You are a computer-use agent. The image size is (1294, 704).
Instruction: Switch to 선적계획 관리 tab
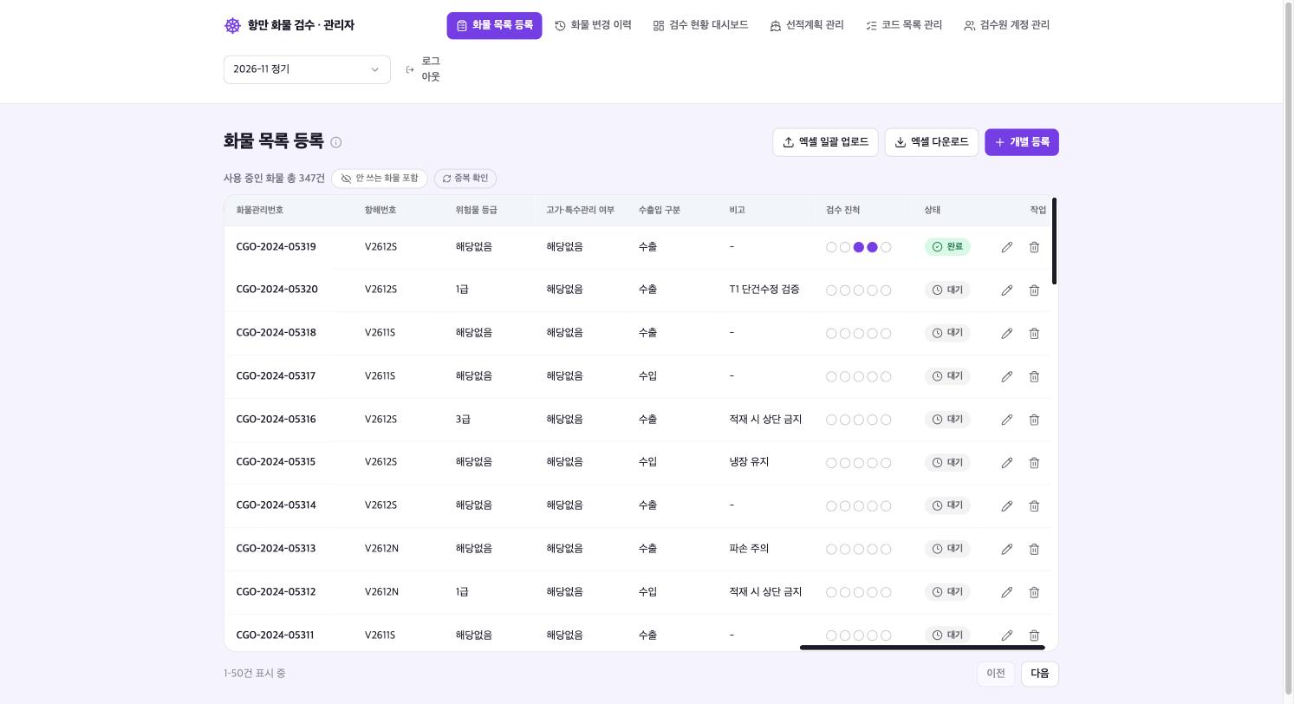click(807, 26)
